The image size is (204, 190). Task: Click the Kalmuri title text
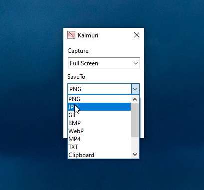(x=88, y=35)
